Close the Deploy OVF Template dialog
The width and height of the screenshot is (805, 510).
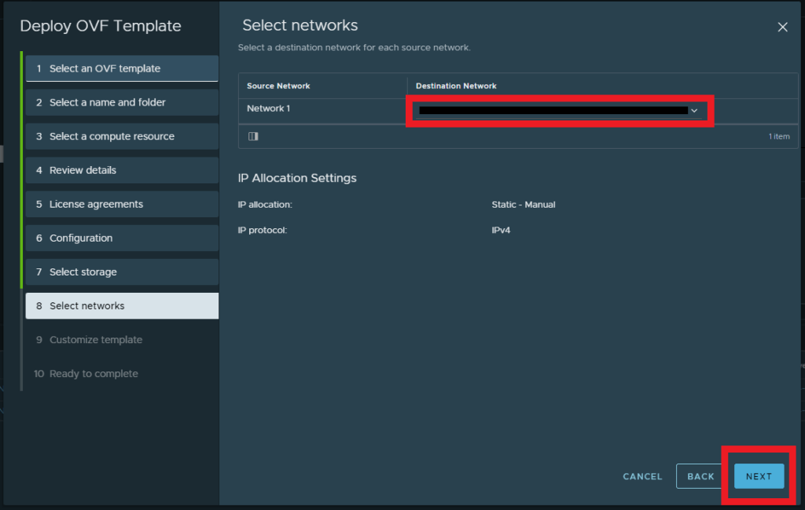(782, 28)
